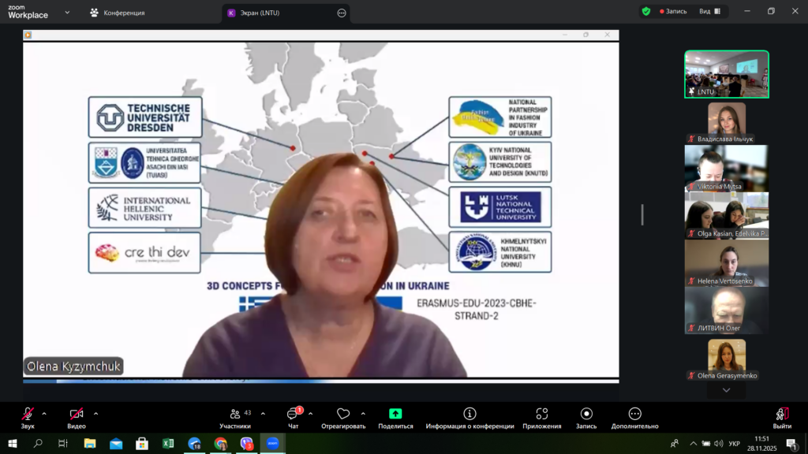Open conference information (Информация о конференции)
The width and height of the screenshot is (808, 454).
coord(469,415)
